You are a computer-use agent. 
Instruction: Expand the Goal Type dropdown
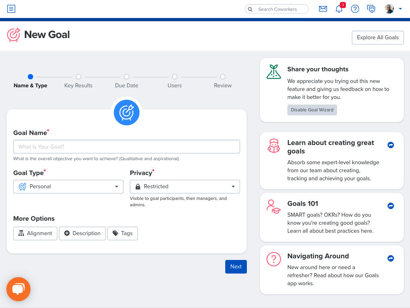click(x=68, y=187)
